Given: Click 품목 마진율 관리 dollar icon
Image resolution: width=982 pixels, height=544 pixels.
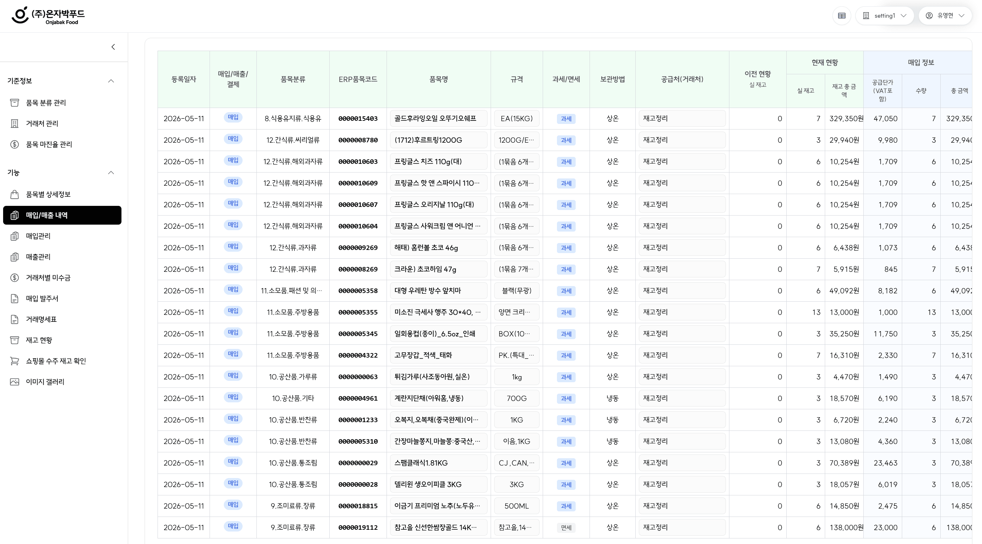Looking at the screenshot, I should point(15,144).
